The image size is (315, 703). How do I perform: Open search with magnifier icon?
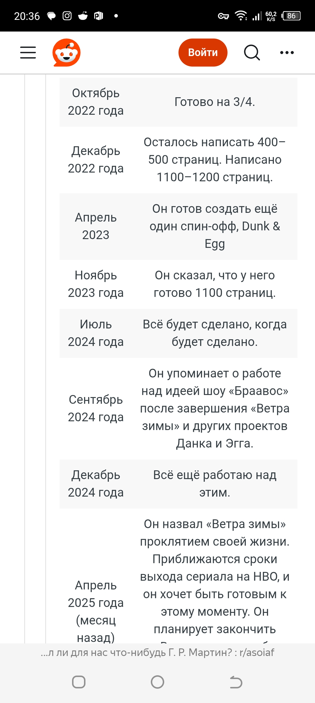point(252,53)
